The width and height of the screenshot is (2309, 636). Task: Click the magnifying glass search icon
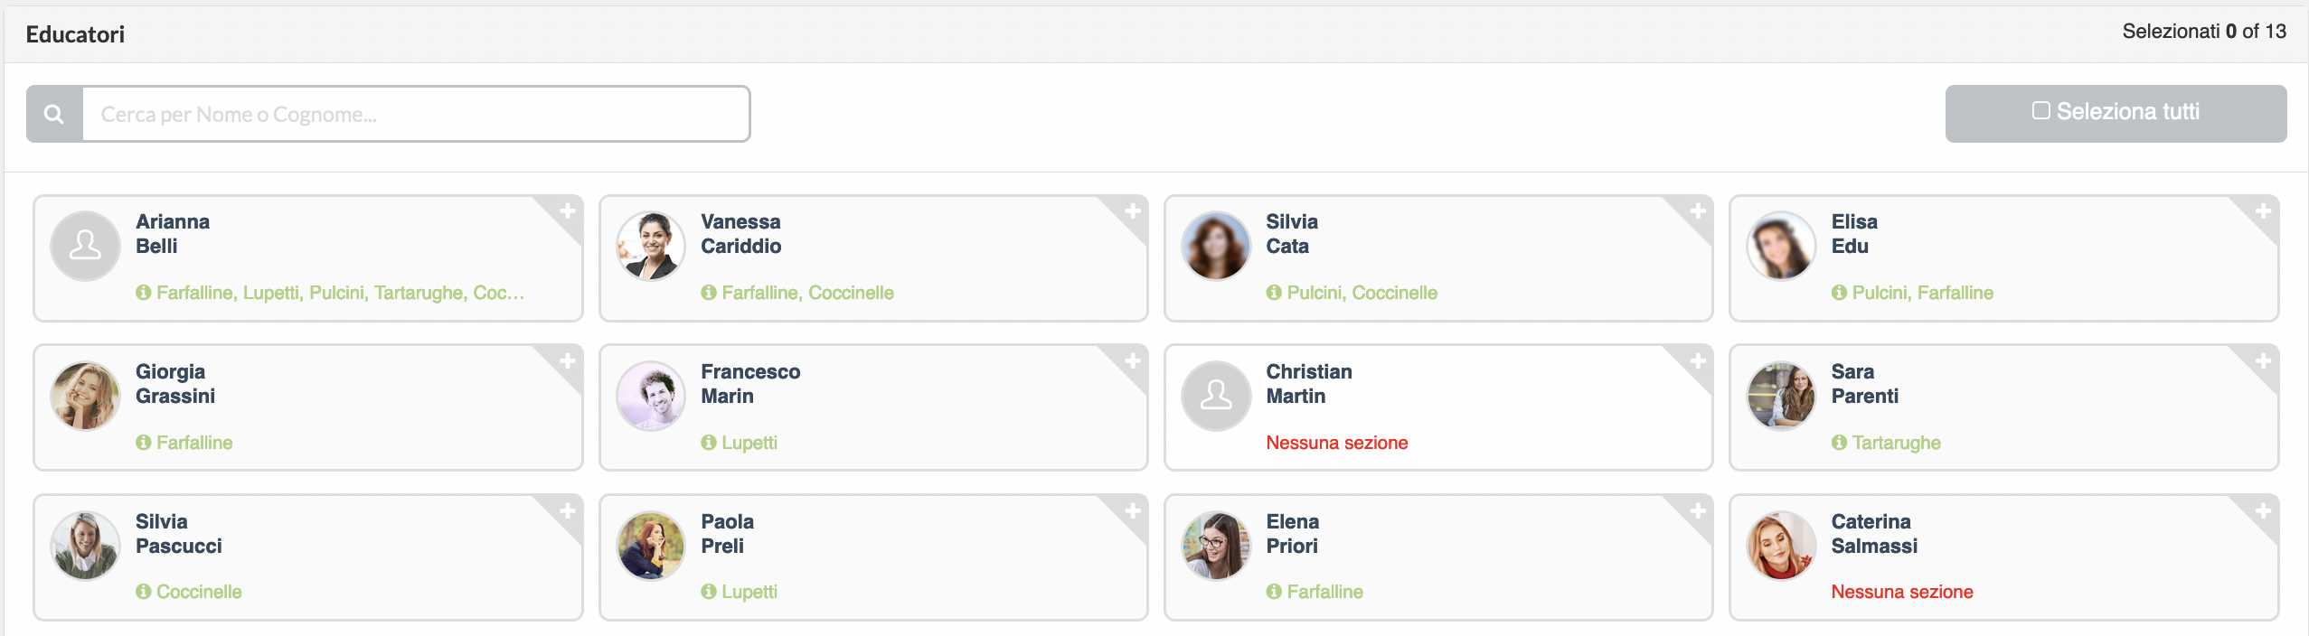[x=54, y=115]
